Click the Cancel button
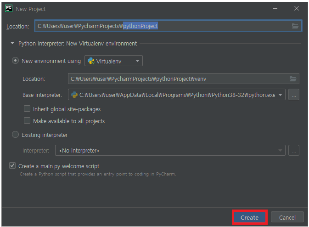 (287, 217)
